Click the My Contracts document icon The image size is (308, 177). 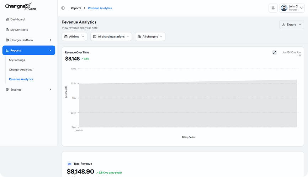point(7,29)
